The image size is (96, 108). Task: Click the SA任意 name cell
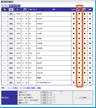pyautogui.click(x=39, y=34)
